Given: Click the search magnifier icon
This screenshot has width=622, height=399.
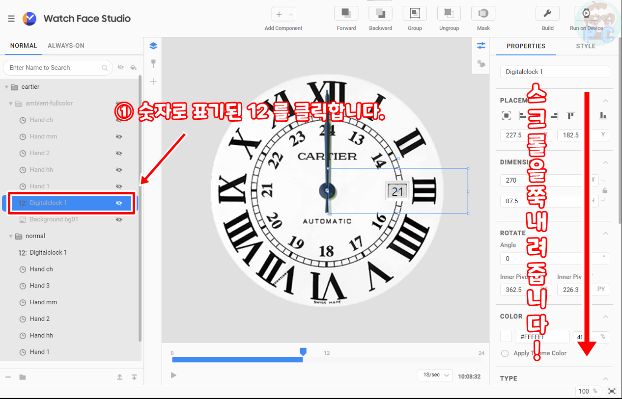Looking at the screenshot, I should [105, 68].
